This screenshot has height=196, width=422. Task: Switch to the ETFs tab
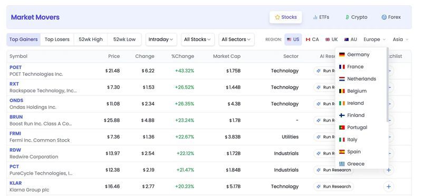tap(321, 17)
